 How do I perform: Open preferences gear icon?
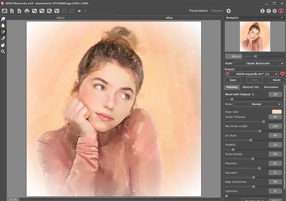pos(274,11)
